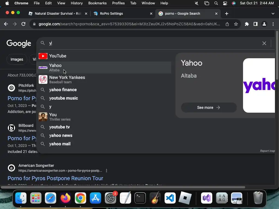Screen dimensions: 279x209
Task: Open the Extensions puzzle icon
Action: [x=247, y=24]
